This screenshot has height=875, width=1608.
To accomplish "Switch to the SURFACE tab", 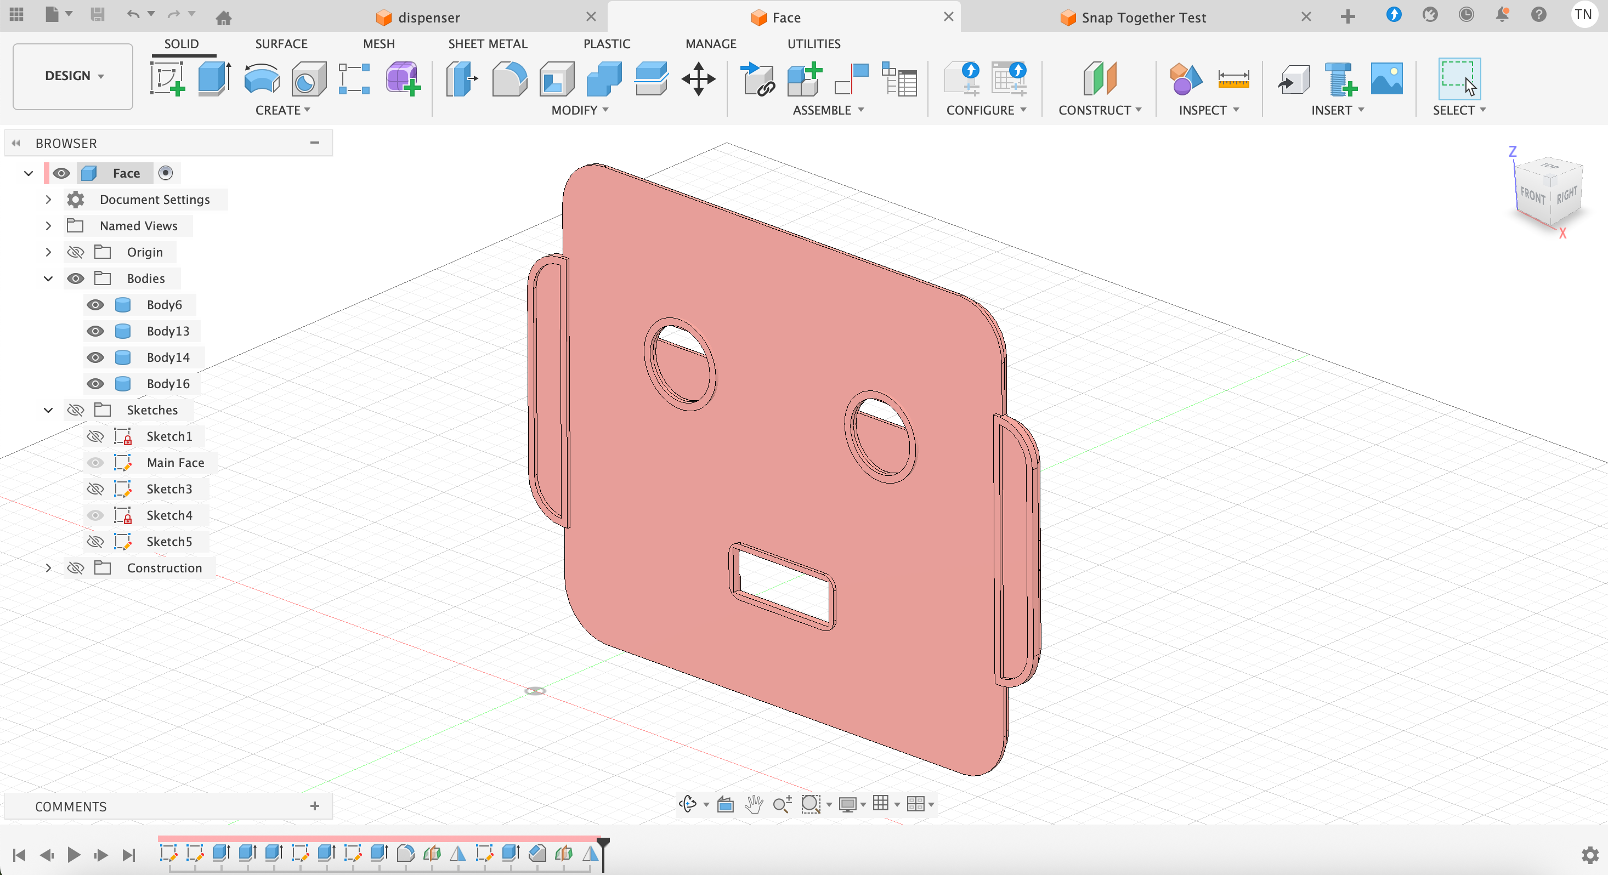I will (281, 44).
